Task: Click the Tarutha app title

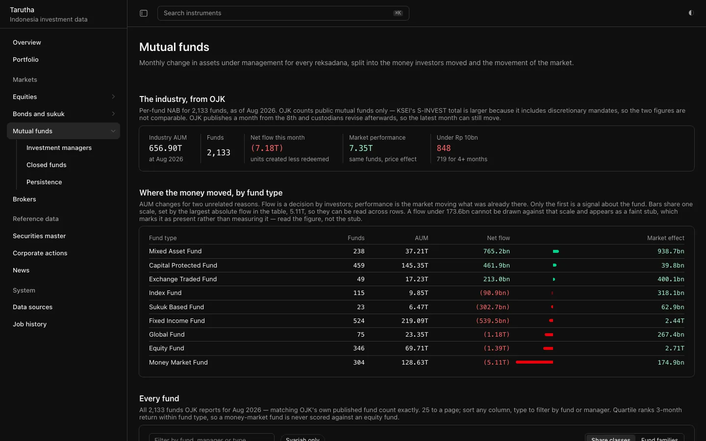Action: pyautogui.click(x=22, y=10)
